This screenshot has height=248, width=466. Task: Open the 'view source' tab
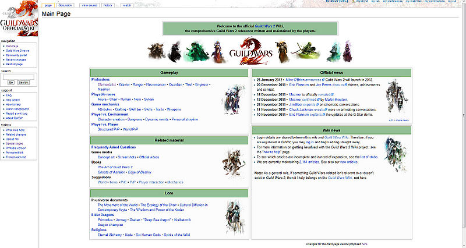pos(90,5)
